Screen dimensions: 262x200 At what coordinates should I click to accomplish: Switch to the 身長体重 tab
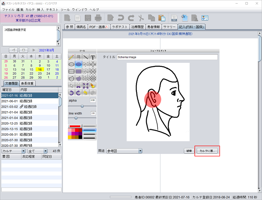[x=28, y=84]
